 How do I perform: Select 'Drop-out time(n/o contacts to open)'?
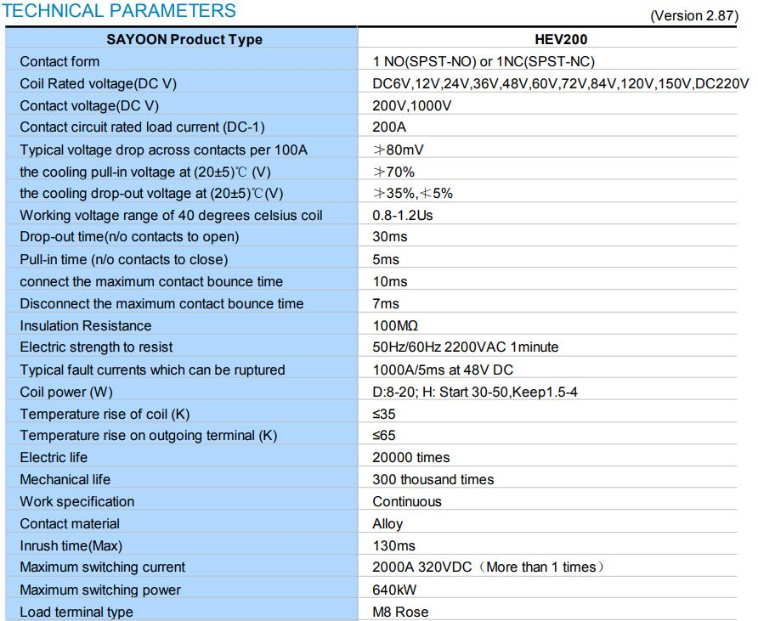point(129,237)
